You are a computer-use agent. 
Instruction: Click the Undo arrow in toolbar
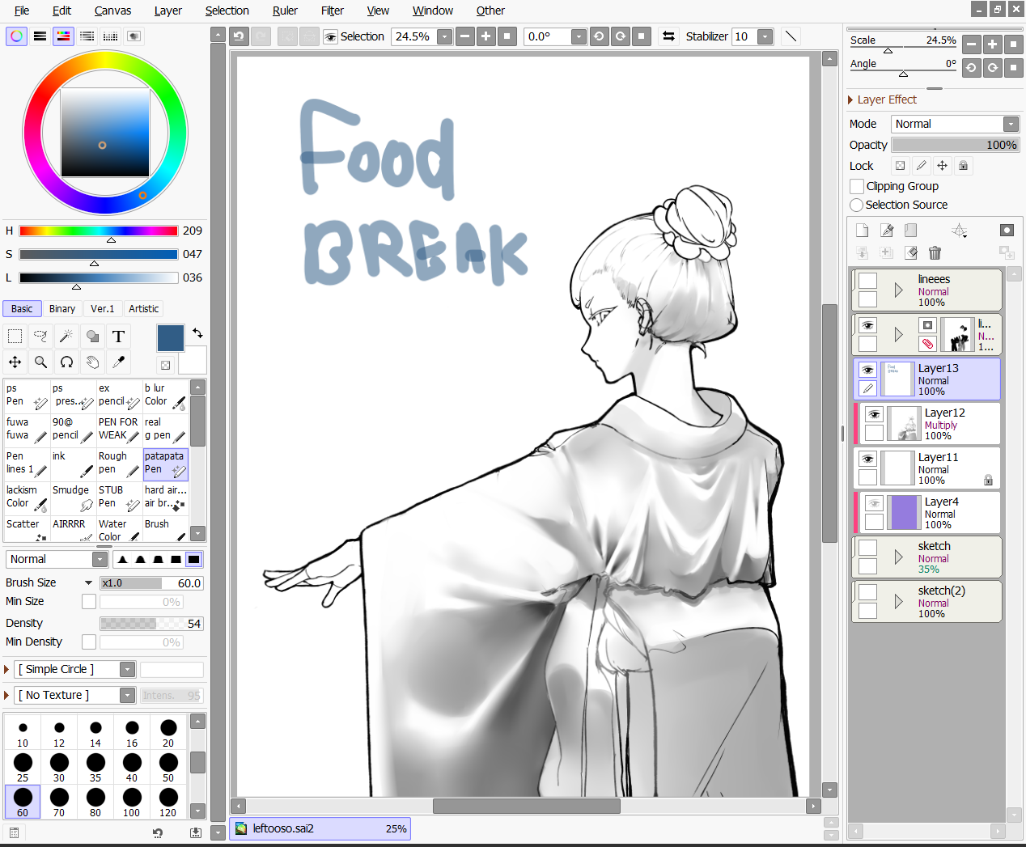coord(239,36)
